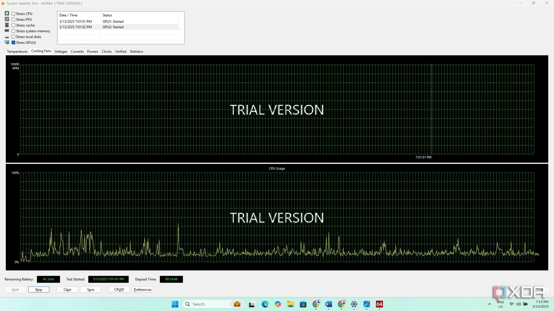
Task: Enable the Stress local disks checkbox
Action: click(13, 37)
